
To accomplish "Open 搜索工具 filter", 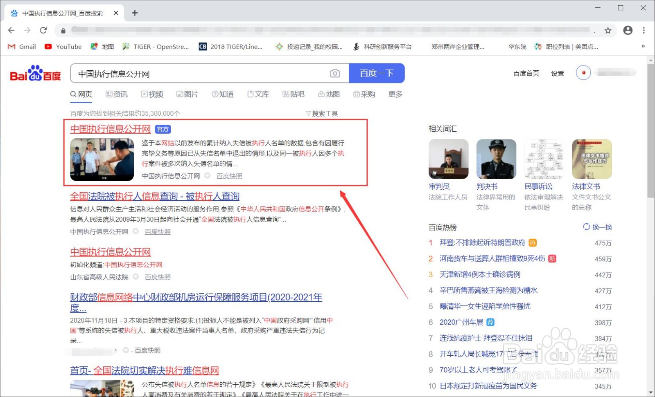I will point(322,113).
